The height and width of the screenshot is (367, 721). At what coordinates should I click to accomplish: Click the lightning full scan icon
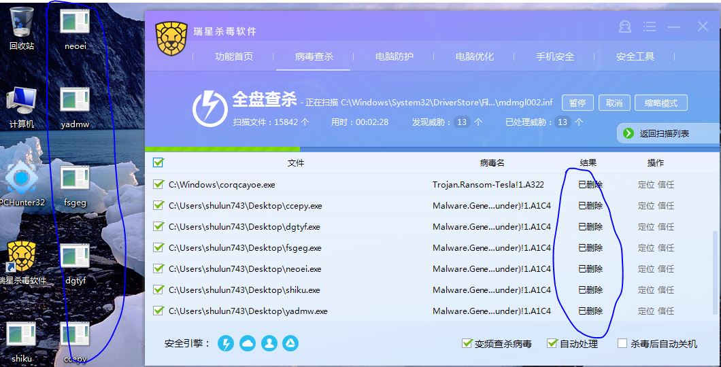point(210,109)
